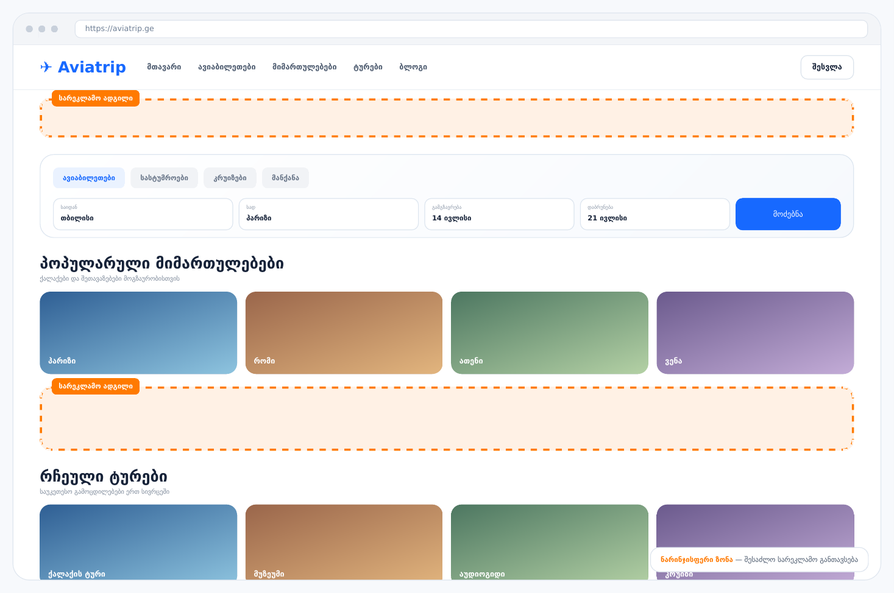894x593 pixels.
Task: Click the საიდან field containing თბილისი
Action: (143, 214)
